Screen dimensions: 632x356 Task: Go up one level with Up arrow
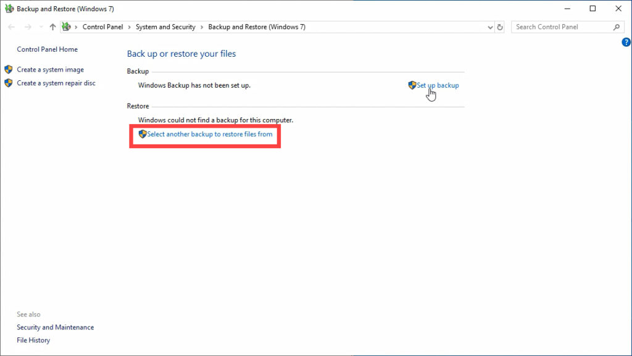click(52, 27)
